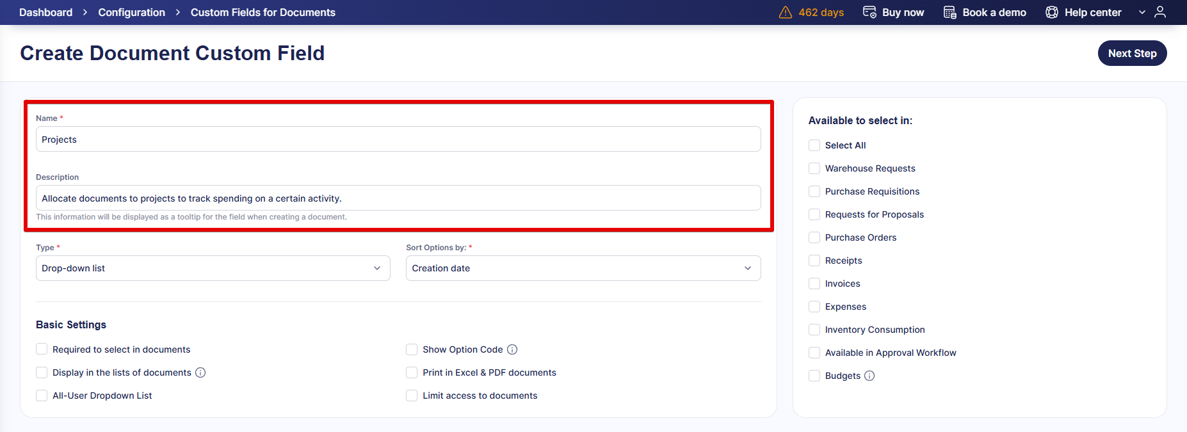1187x432 pixels.
Task: Click info icon next to Show Option Code
Action: click(x=512, y=349)
